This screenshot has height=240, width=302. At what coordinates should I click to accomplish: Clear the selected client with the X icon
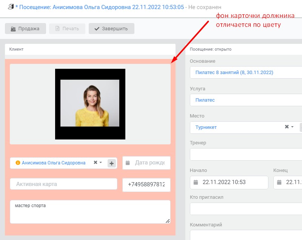(96, 162)
